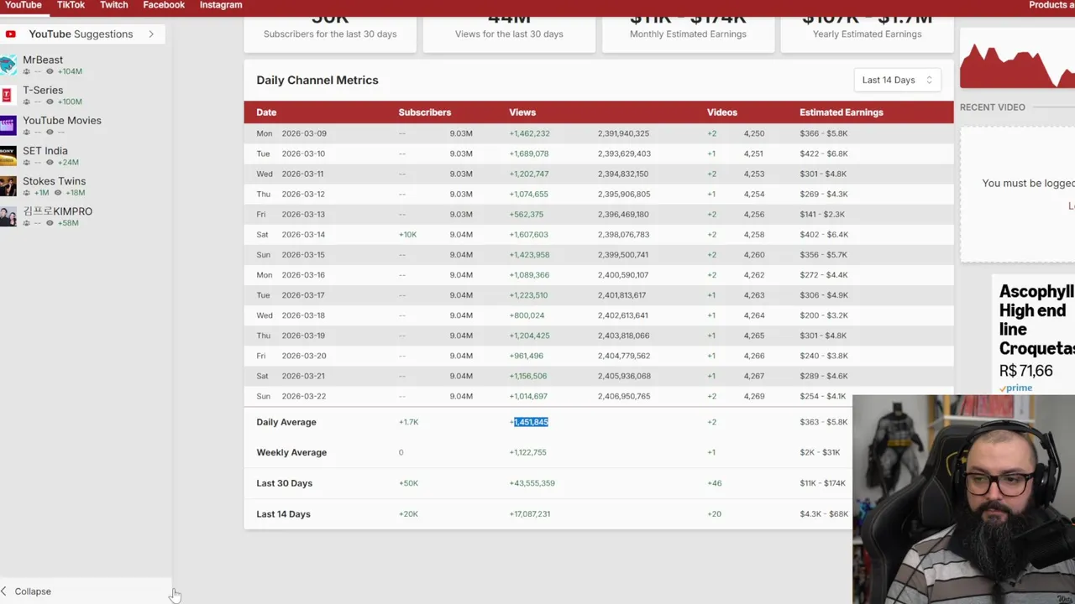Click the Estimated Earnings column header

842,112
